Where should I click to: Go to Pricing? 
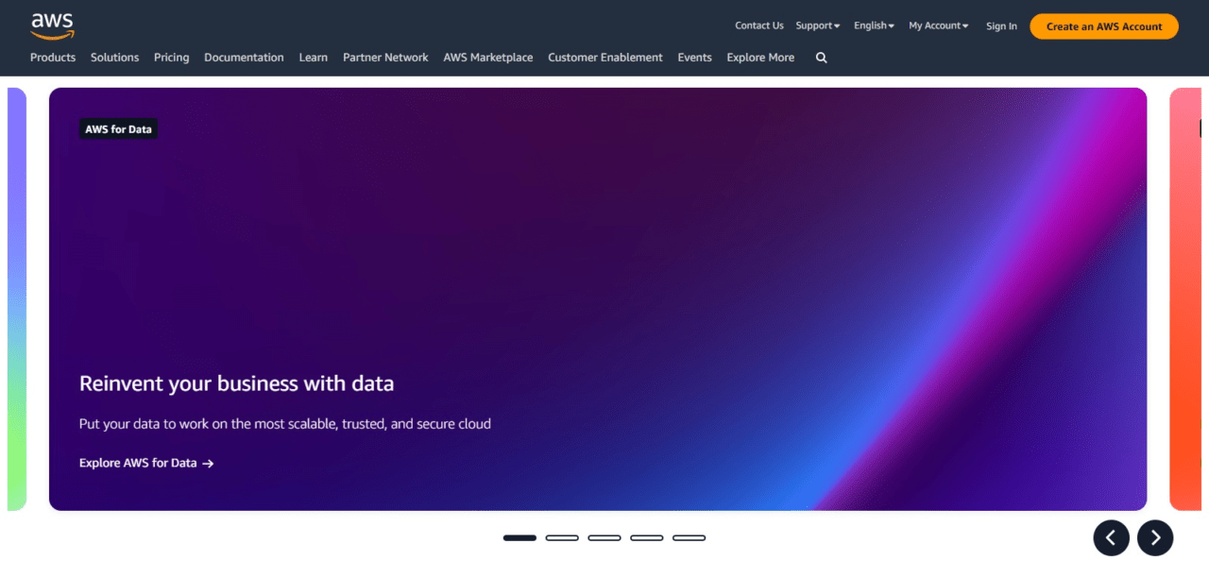pyautogui.click(x=171, y=58)
